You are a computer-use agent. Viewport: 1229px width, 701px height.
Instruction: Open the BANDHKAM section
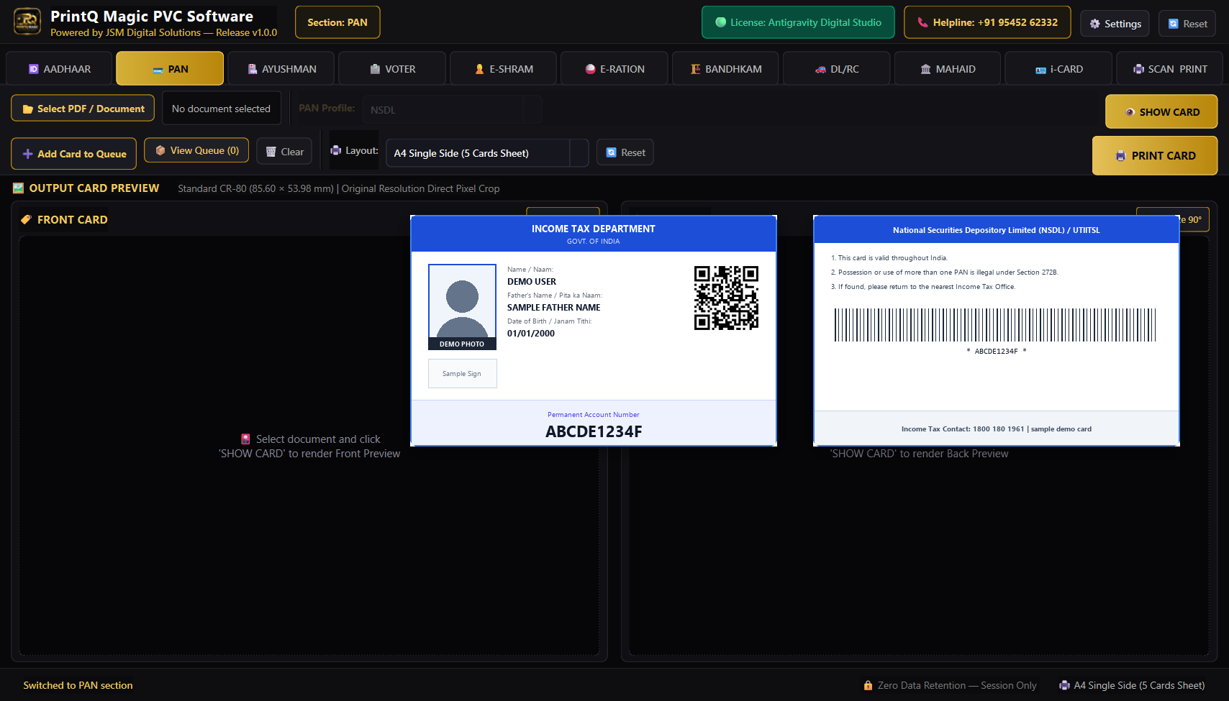coord(725,69)
